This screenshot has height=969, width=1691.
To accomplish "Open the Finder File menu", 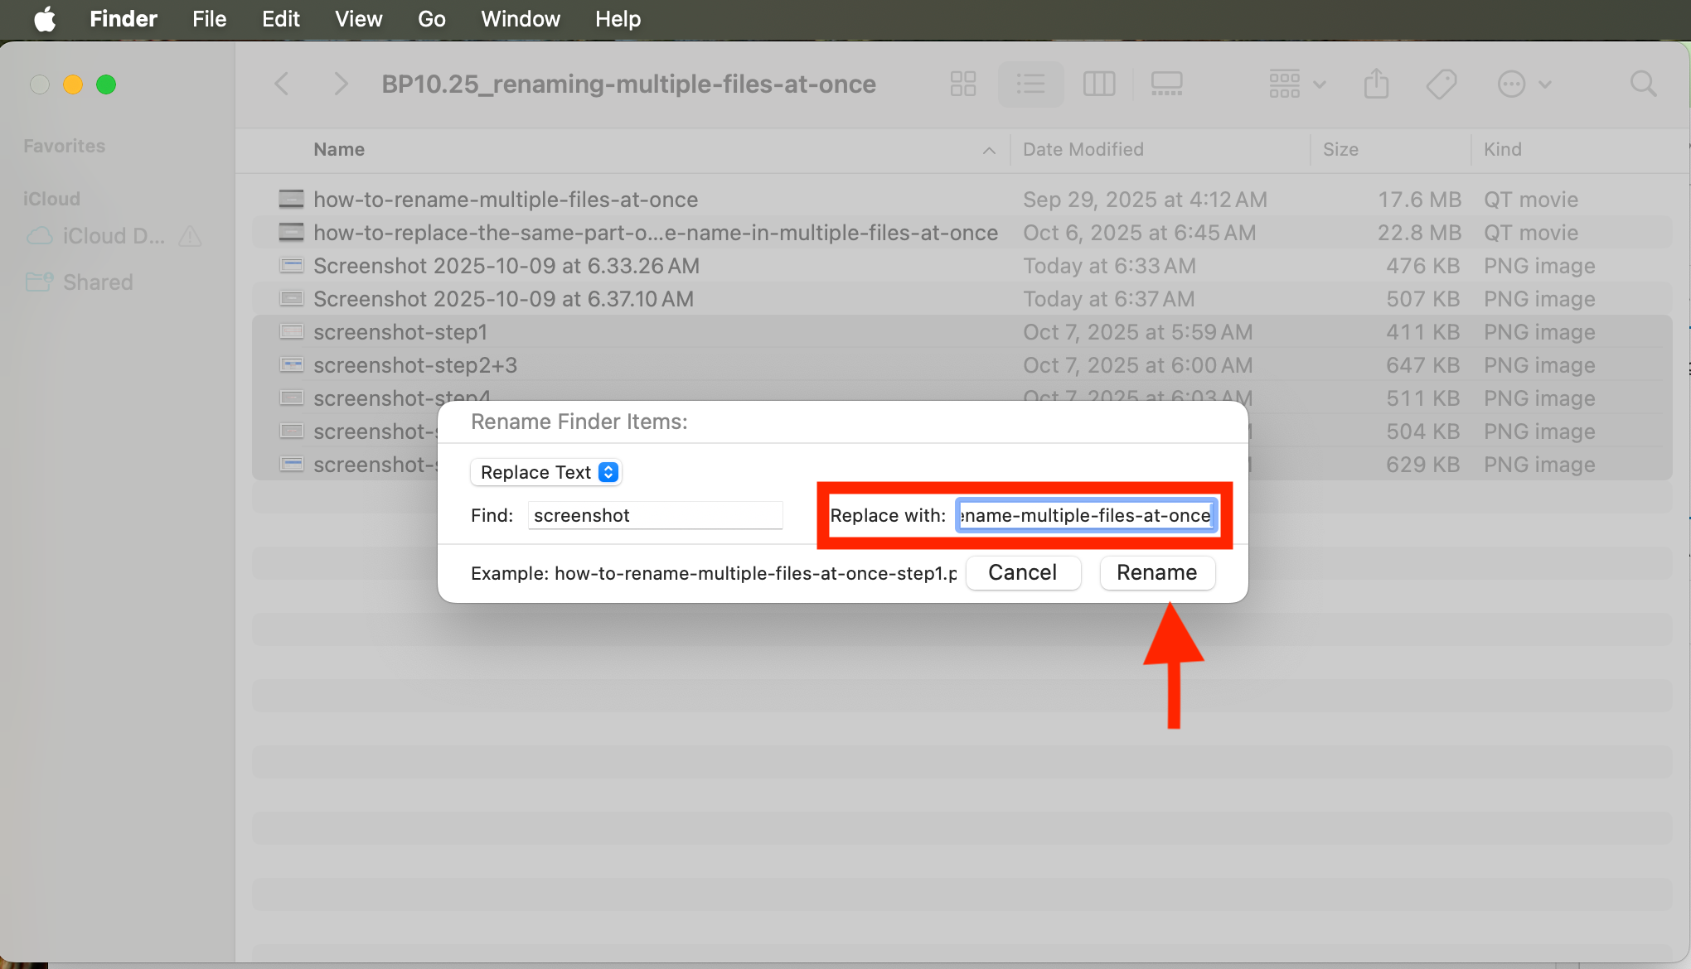I will tap(209, 19).
